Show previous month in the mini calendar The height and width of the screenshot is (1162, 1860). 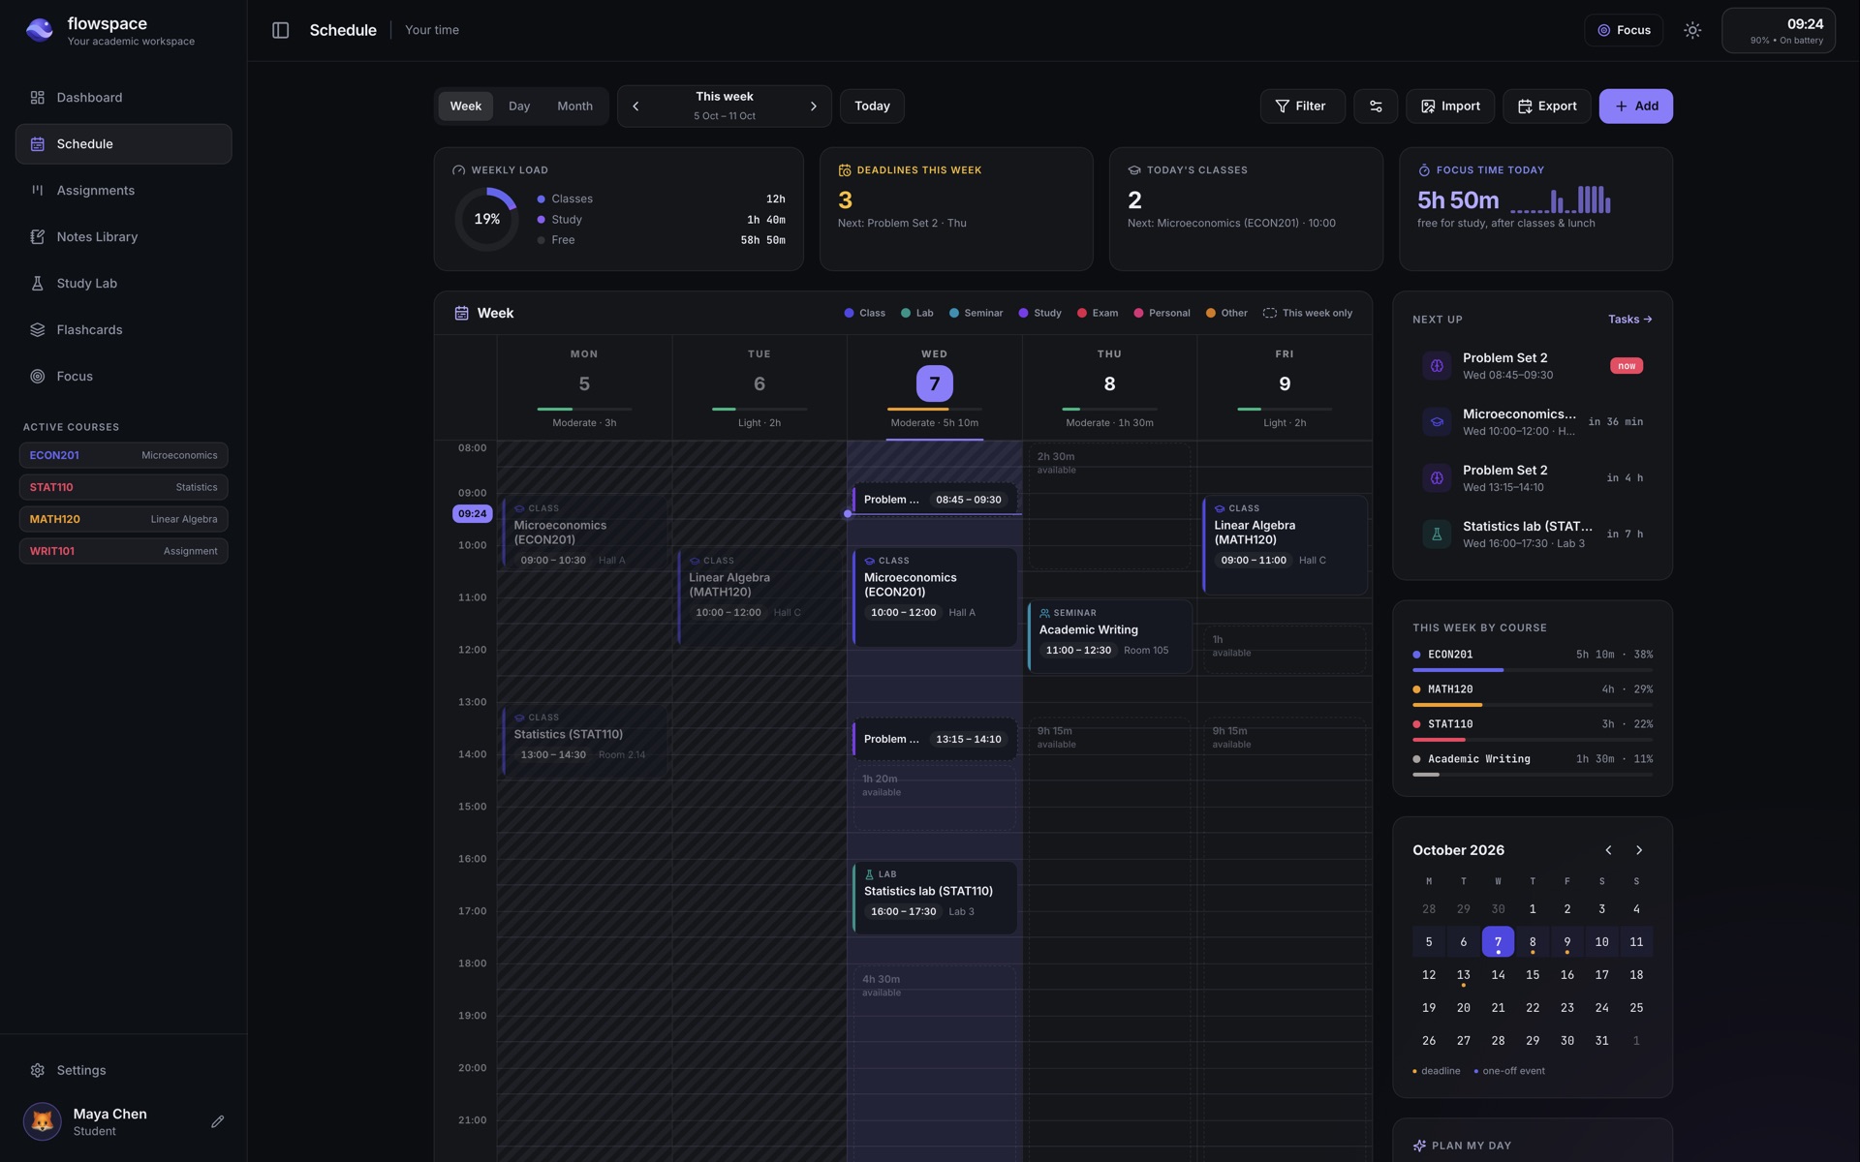(x=1608, y=850)
